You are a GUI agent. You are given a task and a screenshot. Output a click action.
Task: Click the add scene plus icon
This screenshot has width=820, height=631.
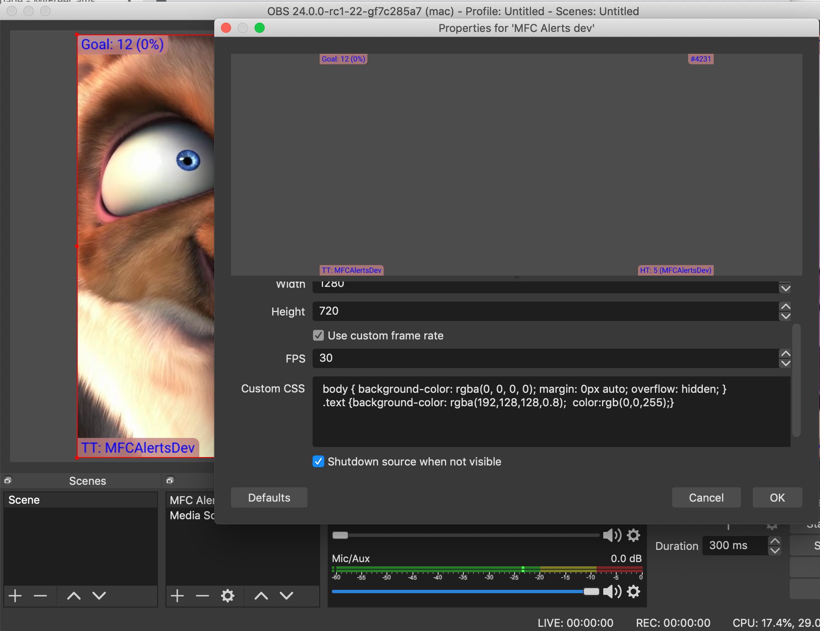[x=16, y=596]
